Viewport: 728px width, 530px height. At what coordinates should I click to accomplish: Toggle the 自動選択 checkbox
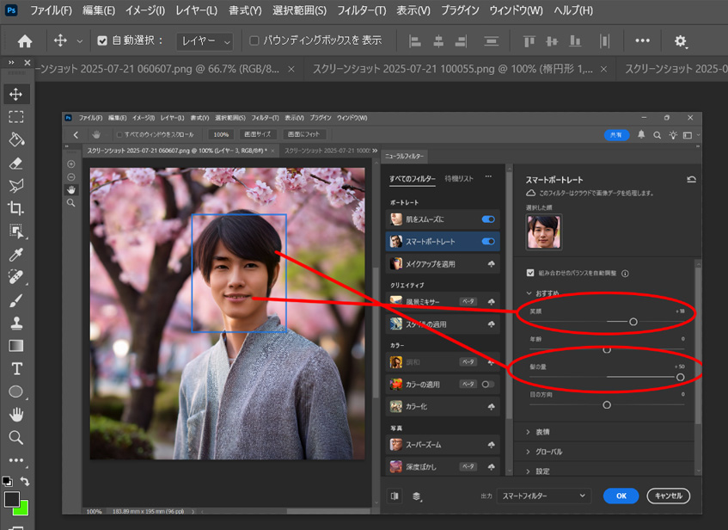[x=102, y=41]
